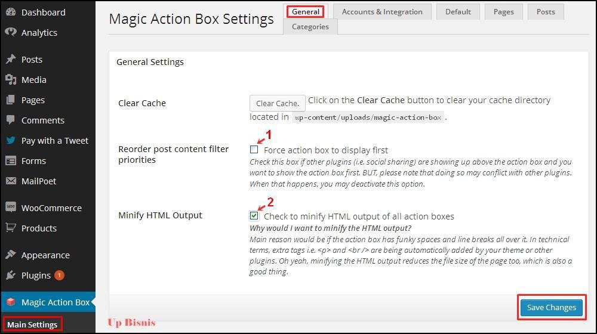The height and width of the screenshot is (334, 597).
Task: Switch to the Posts tab
Action: (546, 12)
